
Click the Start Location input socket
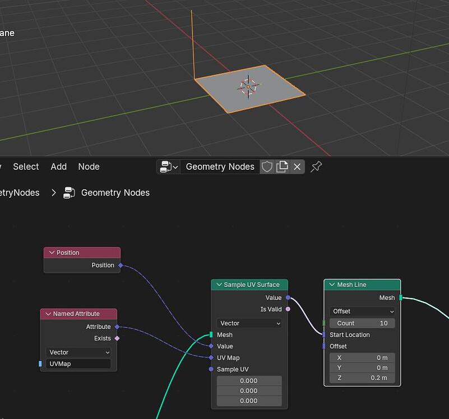[324, 334]
